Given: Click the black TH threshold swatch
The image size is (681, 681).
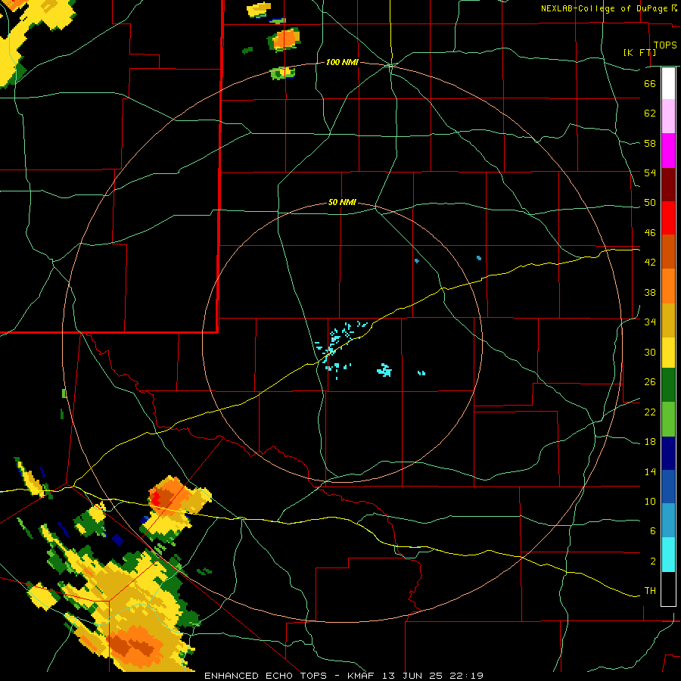Looking at the screenshot, I should 668,589.
